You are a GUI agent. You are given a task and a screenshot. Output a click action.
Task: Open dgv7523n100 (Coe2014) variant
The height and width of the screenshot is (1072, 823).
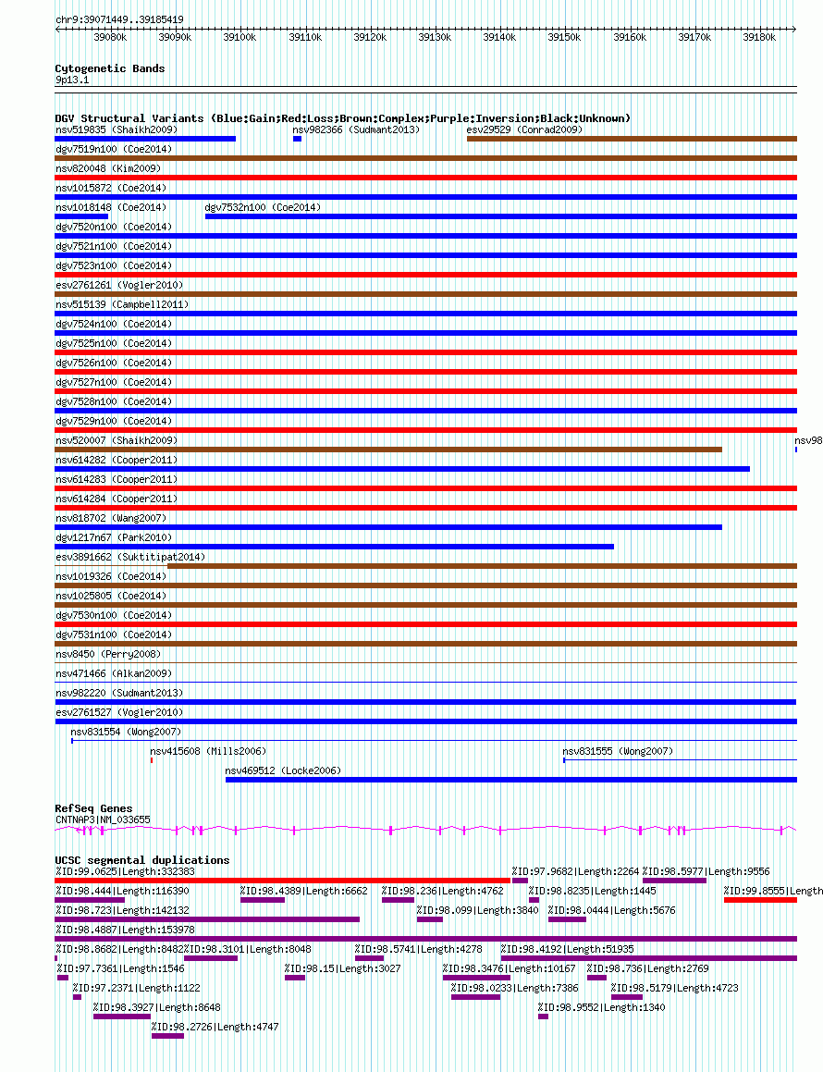[x=114, y=265]
